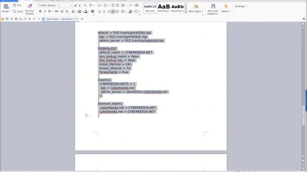Apply the Heading 1 style
This screenshot has height=172, width=307.
[x=164, y=8]
